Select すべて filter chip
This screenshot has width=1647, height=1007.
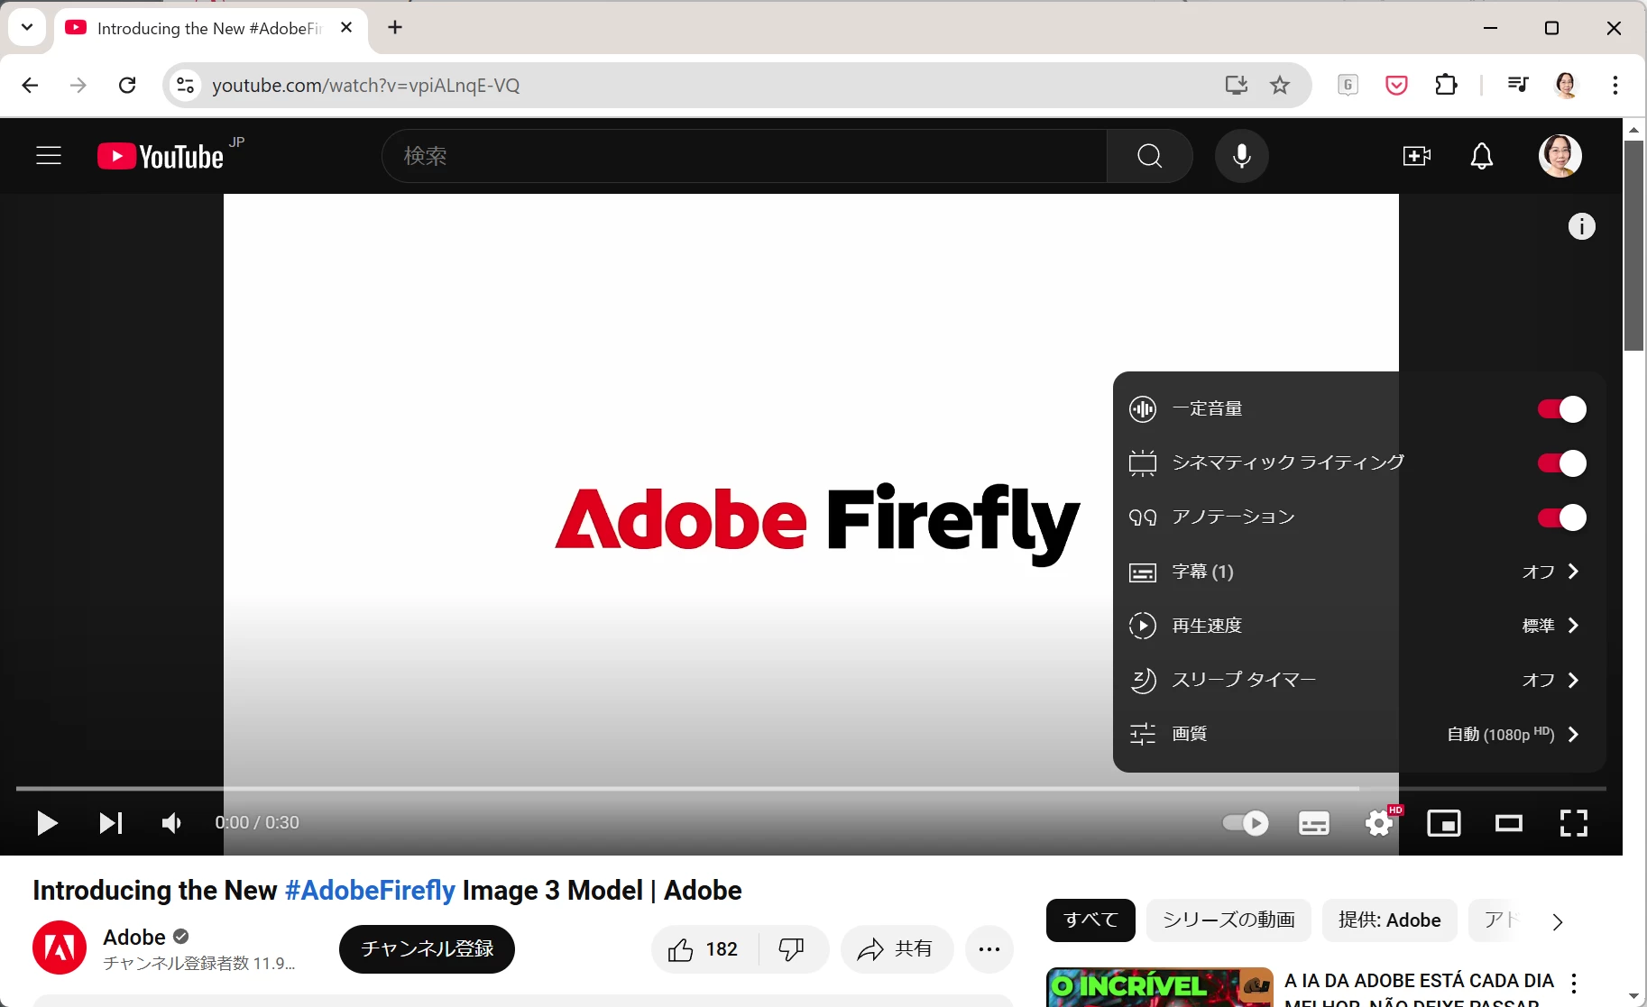pos(1090,920)
